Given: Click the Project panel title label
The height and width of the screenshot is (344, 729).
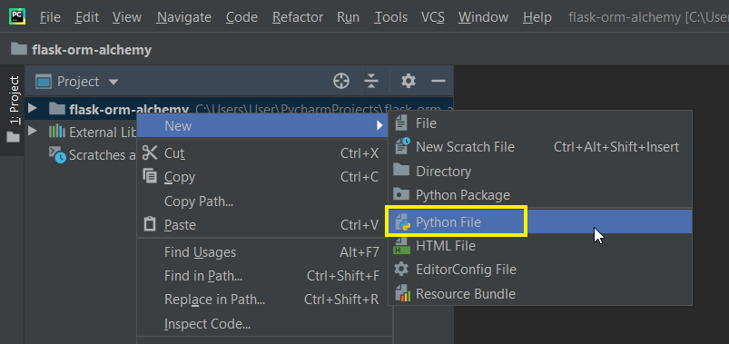Looking at the screenshot, I should (78, 82).
